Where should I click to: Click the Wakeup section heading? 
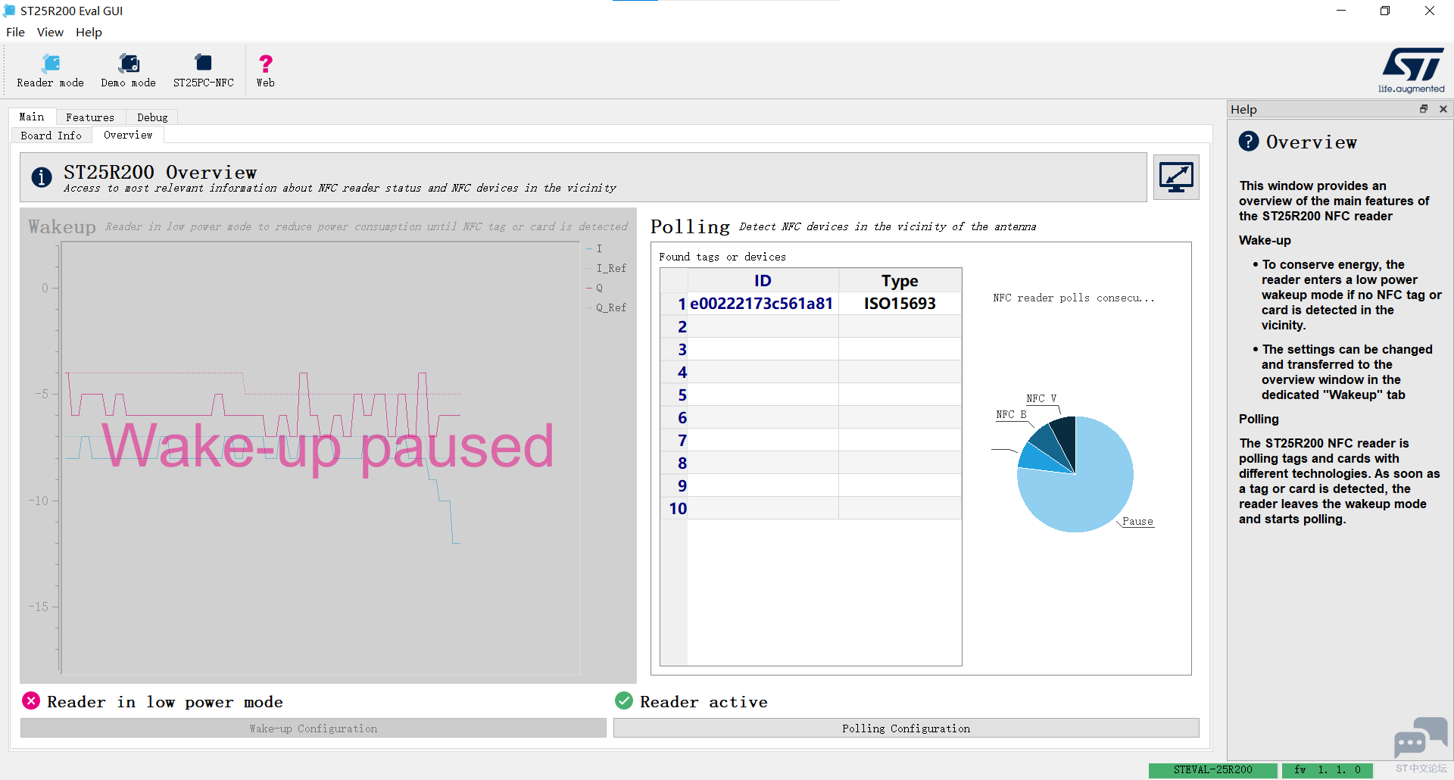coord(62,226)
